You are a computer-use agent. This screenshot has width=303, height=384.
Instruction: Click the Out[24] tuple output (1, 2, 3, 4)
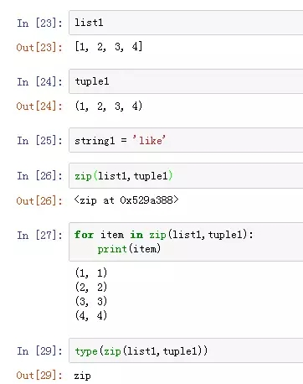tap(109, 106)
